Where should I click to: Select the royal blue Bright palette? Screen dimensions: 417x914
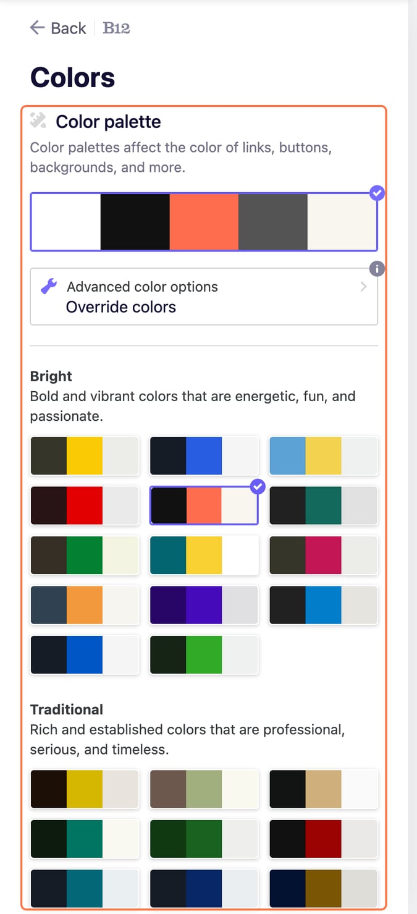coord(204,455)
